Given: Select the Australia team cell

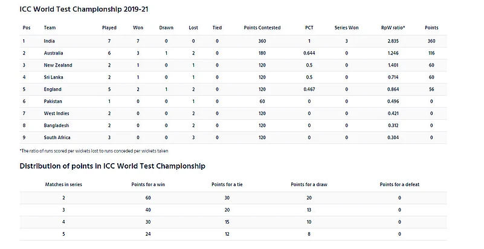Looking at the screenshot, I should click(x=53, y=53).
